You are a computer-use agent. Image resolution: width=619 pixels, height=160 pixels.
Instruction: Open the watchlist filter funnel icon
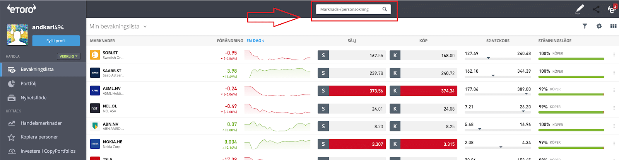[585, 26]
